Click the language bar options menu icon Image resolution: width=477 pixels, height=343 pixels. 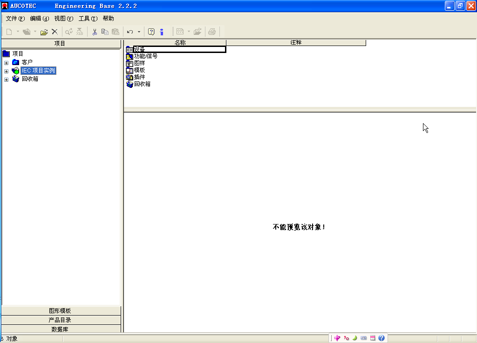click(373, 338)
